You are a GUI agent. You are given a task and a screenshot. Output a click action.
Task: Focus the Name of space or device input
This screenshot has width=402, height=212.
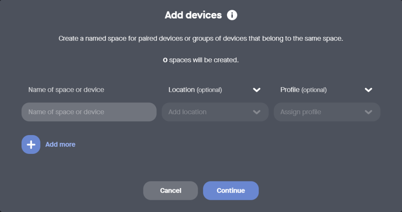tap(89, 112)
